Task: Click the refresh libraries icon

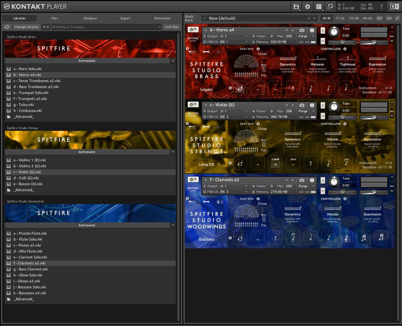Action: (x=7, y=27)
